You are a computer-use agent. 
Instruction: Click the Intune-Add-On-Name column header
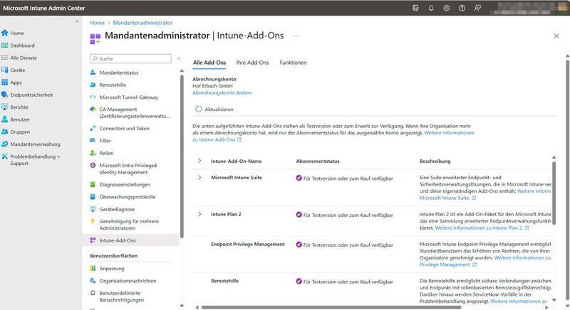tap(237, 161)
